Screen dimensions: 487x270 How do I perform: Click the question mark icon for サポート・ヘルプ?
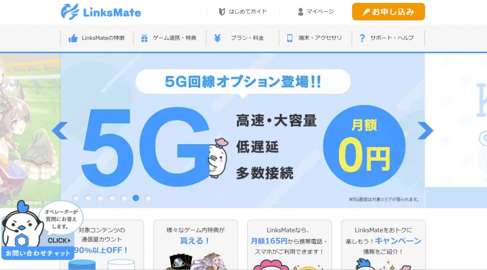(x=362, y=38)
